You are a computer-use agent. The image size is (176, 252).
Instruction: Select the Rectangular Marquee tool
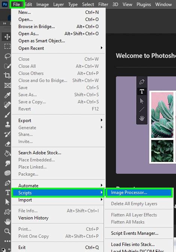click(8, 46)
